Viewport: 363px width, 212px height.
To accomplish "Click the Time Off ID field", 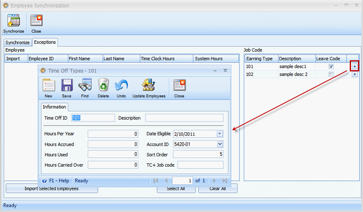I will click(93, 118).
